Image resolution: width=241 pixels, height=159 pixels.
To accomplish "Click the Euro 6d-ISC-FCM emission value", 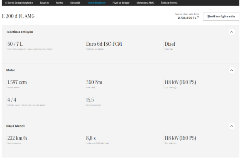I will (x=104, y=44).
